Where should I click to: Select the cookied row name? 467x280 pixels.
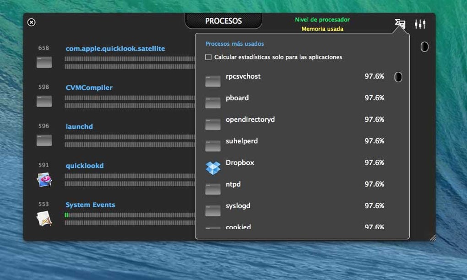[x=238, y=227]
